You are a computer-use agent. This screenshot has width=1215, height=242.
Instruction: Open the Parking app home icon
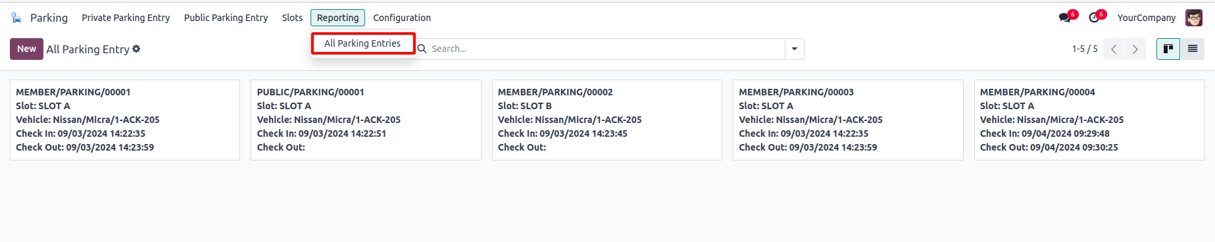coord(16,18)
